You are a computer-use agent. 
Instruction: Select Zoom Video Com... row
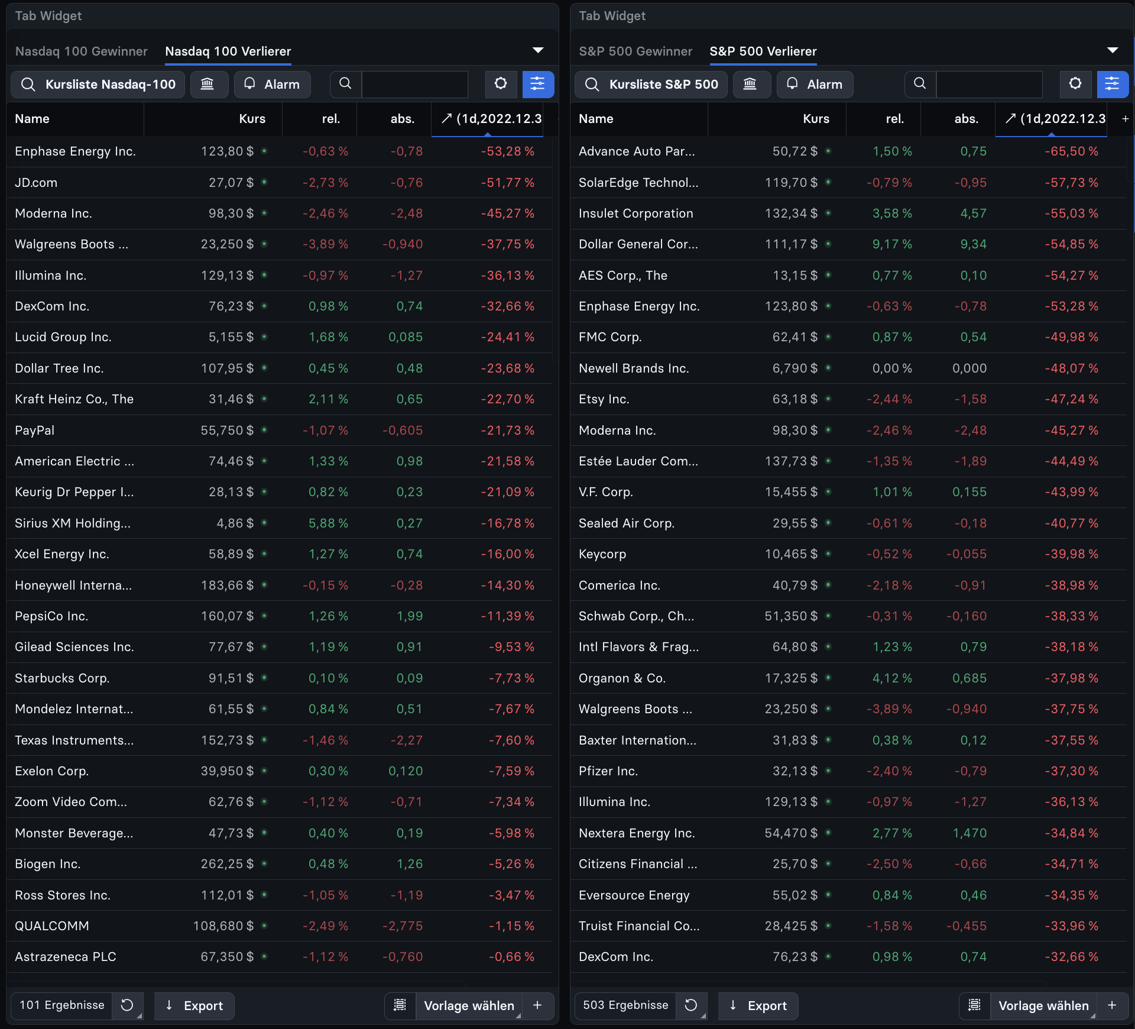(x=279, y=802)
